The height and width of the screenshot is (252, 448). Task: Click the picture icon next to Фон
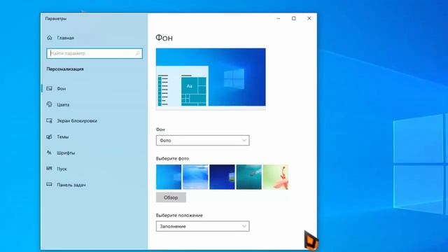[49, 88]
